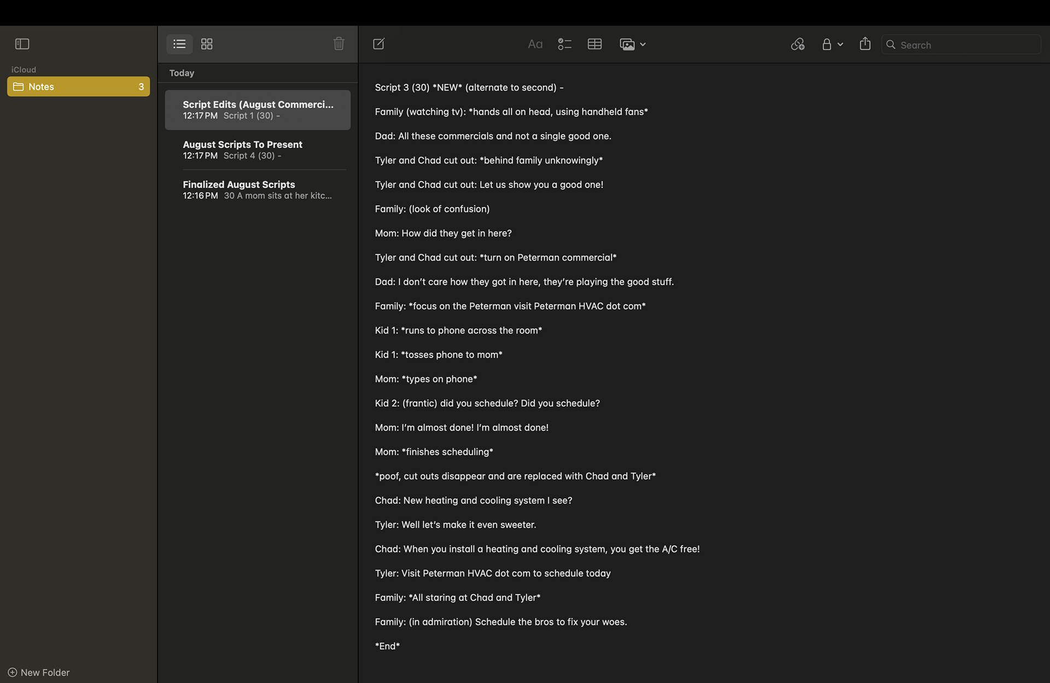The image size is (1050, 683).
Task: Click 'Family: *focus on the Peterman visit' line
Action: 510,306
